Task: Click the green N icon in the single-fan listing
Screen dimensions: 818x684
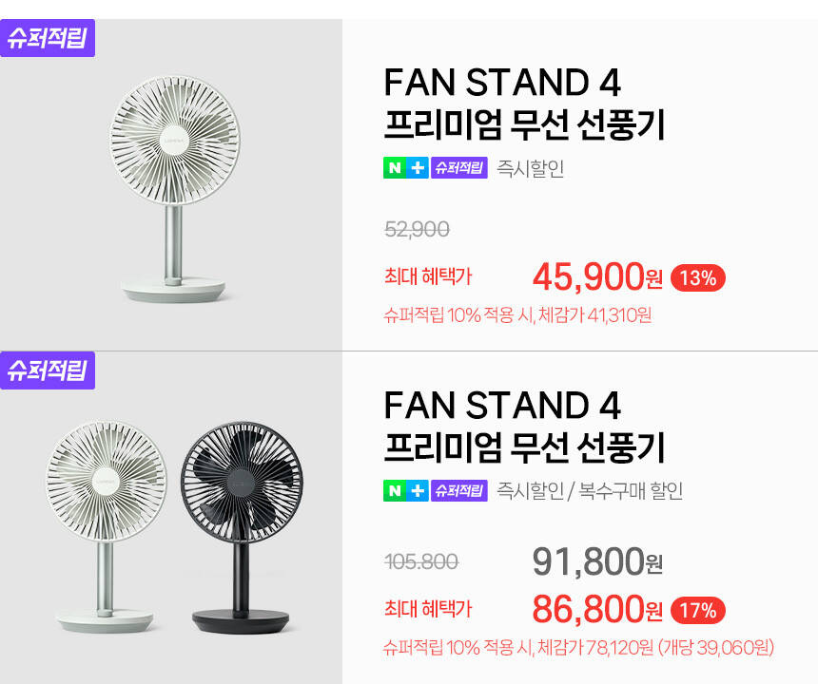Action: (395, 168)
